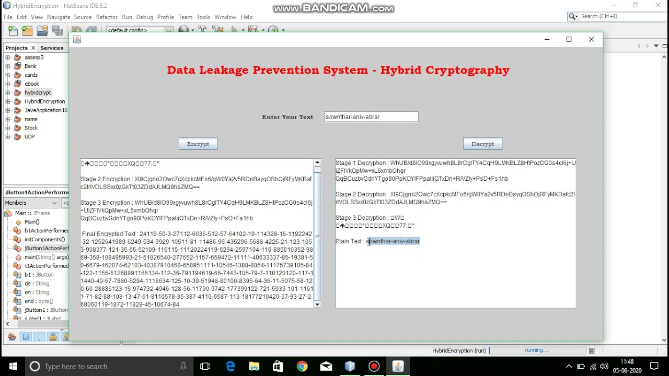Select the HybridEncryption project
The width and height of the screenshot is (669, 376).
coord(44,101)
